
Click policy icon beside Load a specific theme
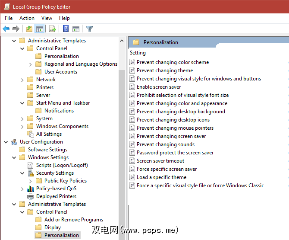point(132,177)
